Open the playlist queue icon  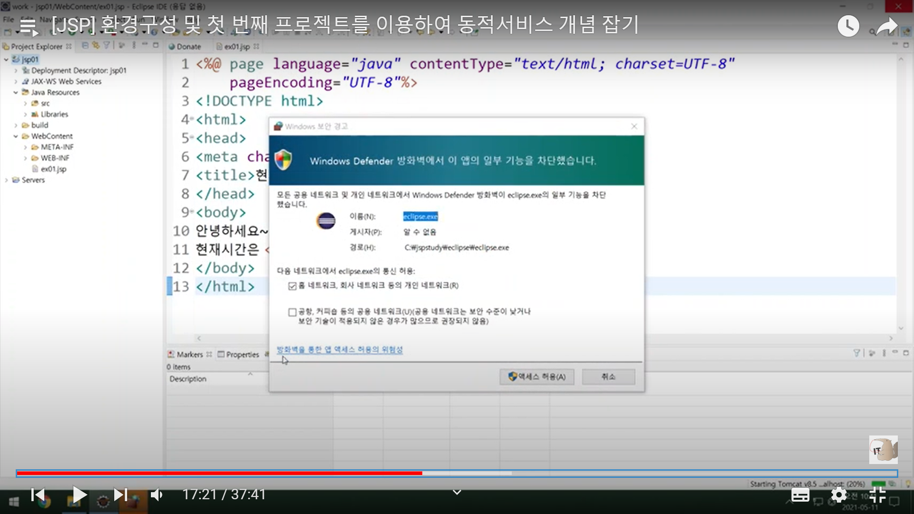[29, 27]
